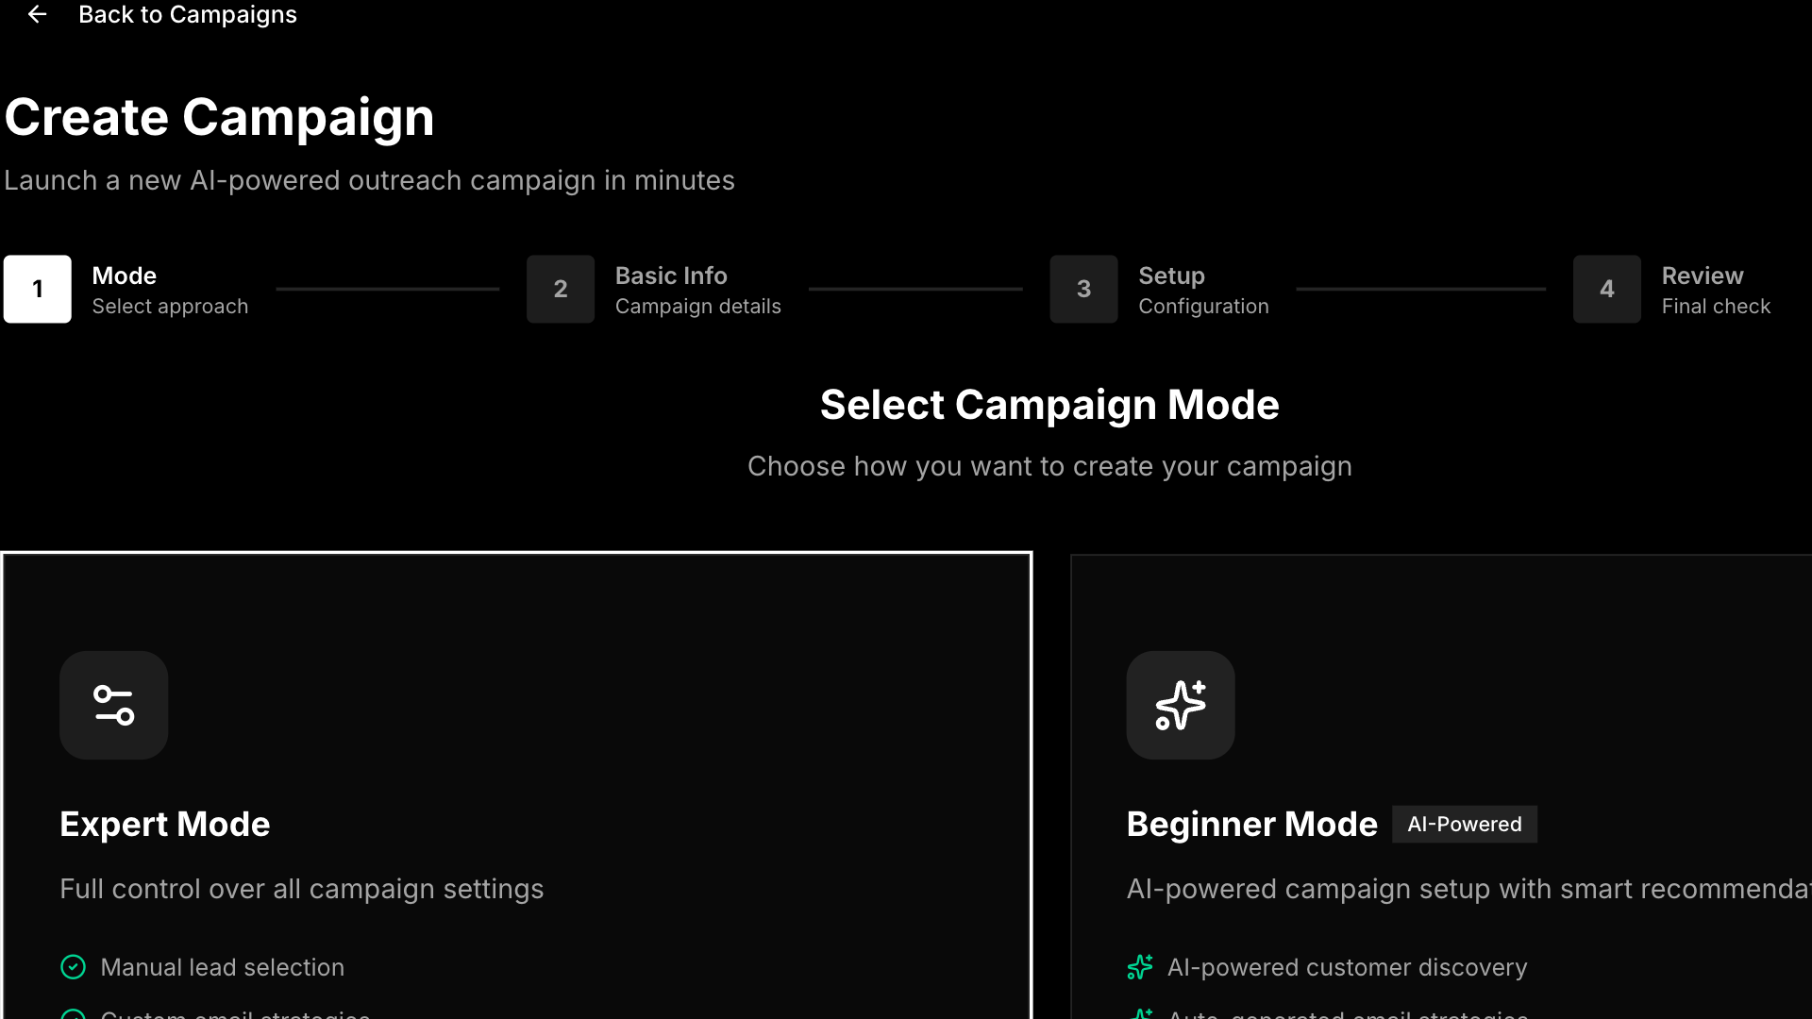Click the green sparkle beside AI-powered customer discovery
The height and width of the screenshot is (1019, 1812).
click(1140, 967)
